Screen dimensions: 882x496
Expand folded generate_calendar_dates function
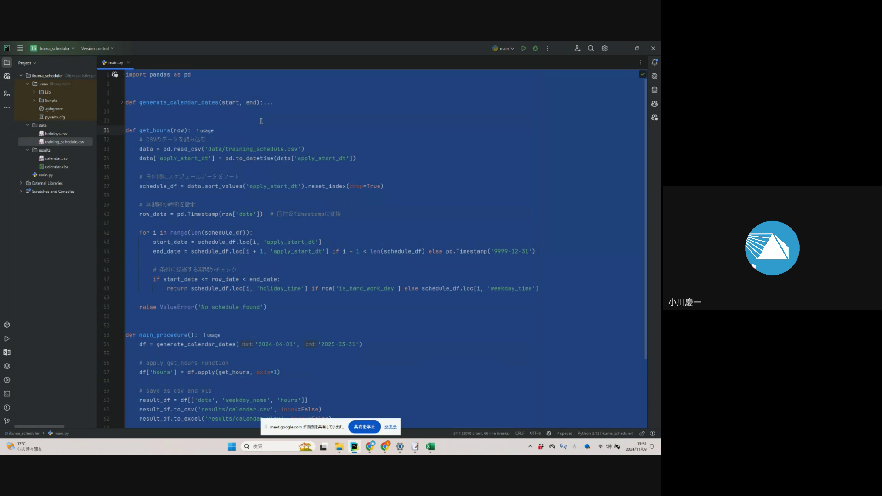tap(122, 102)
